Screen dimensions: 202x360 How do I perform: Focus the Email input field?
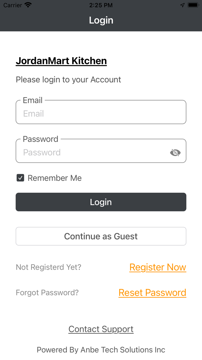coord(101,113)
